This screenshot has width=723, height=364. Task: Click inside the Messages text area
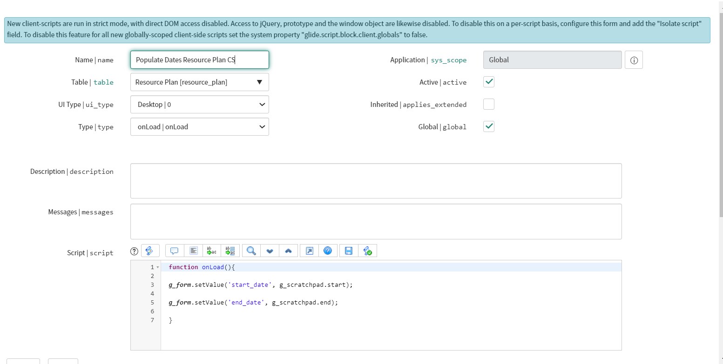tap(376, 222)
